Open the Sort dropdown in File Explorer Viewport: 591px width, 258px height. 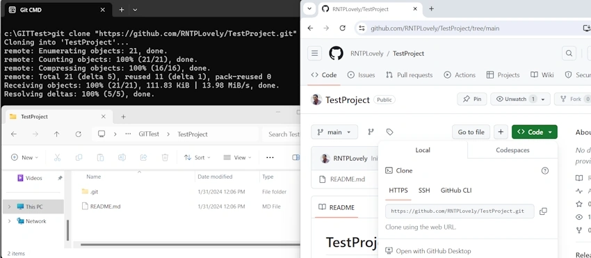[197, 157]
